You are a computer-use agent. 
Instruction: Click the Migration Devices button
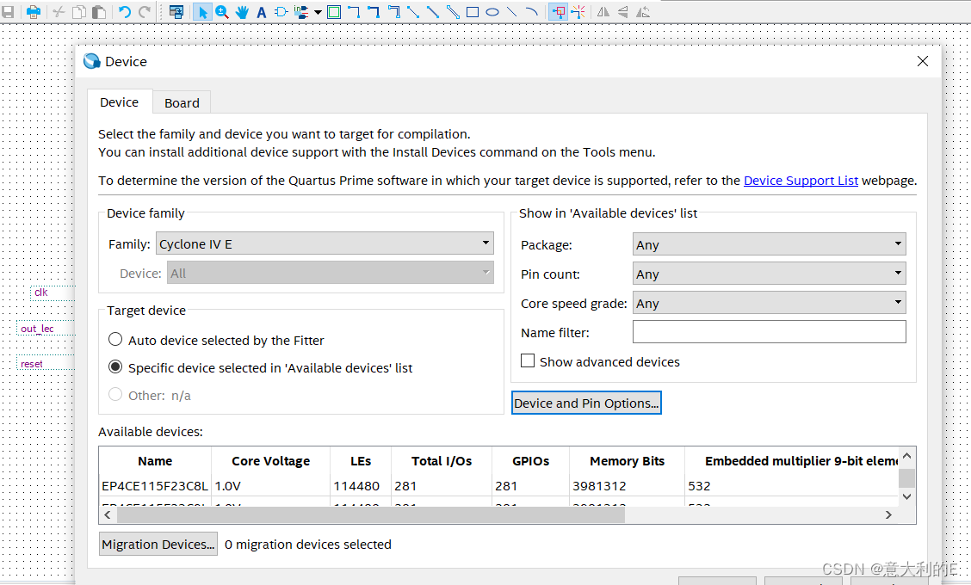[x=158, y=545]
